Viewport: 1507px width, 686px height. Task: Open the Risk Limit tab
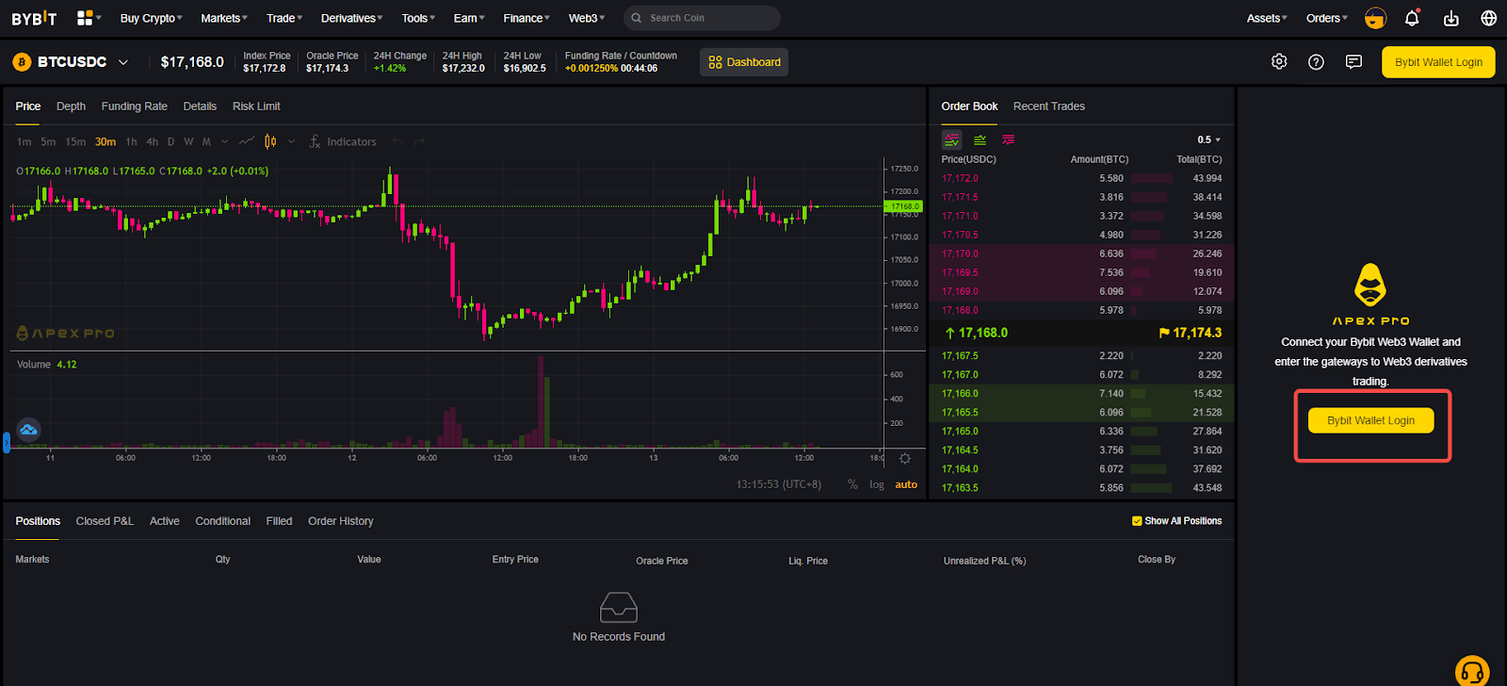(x=256, y=106)
